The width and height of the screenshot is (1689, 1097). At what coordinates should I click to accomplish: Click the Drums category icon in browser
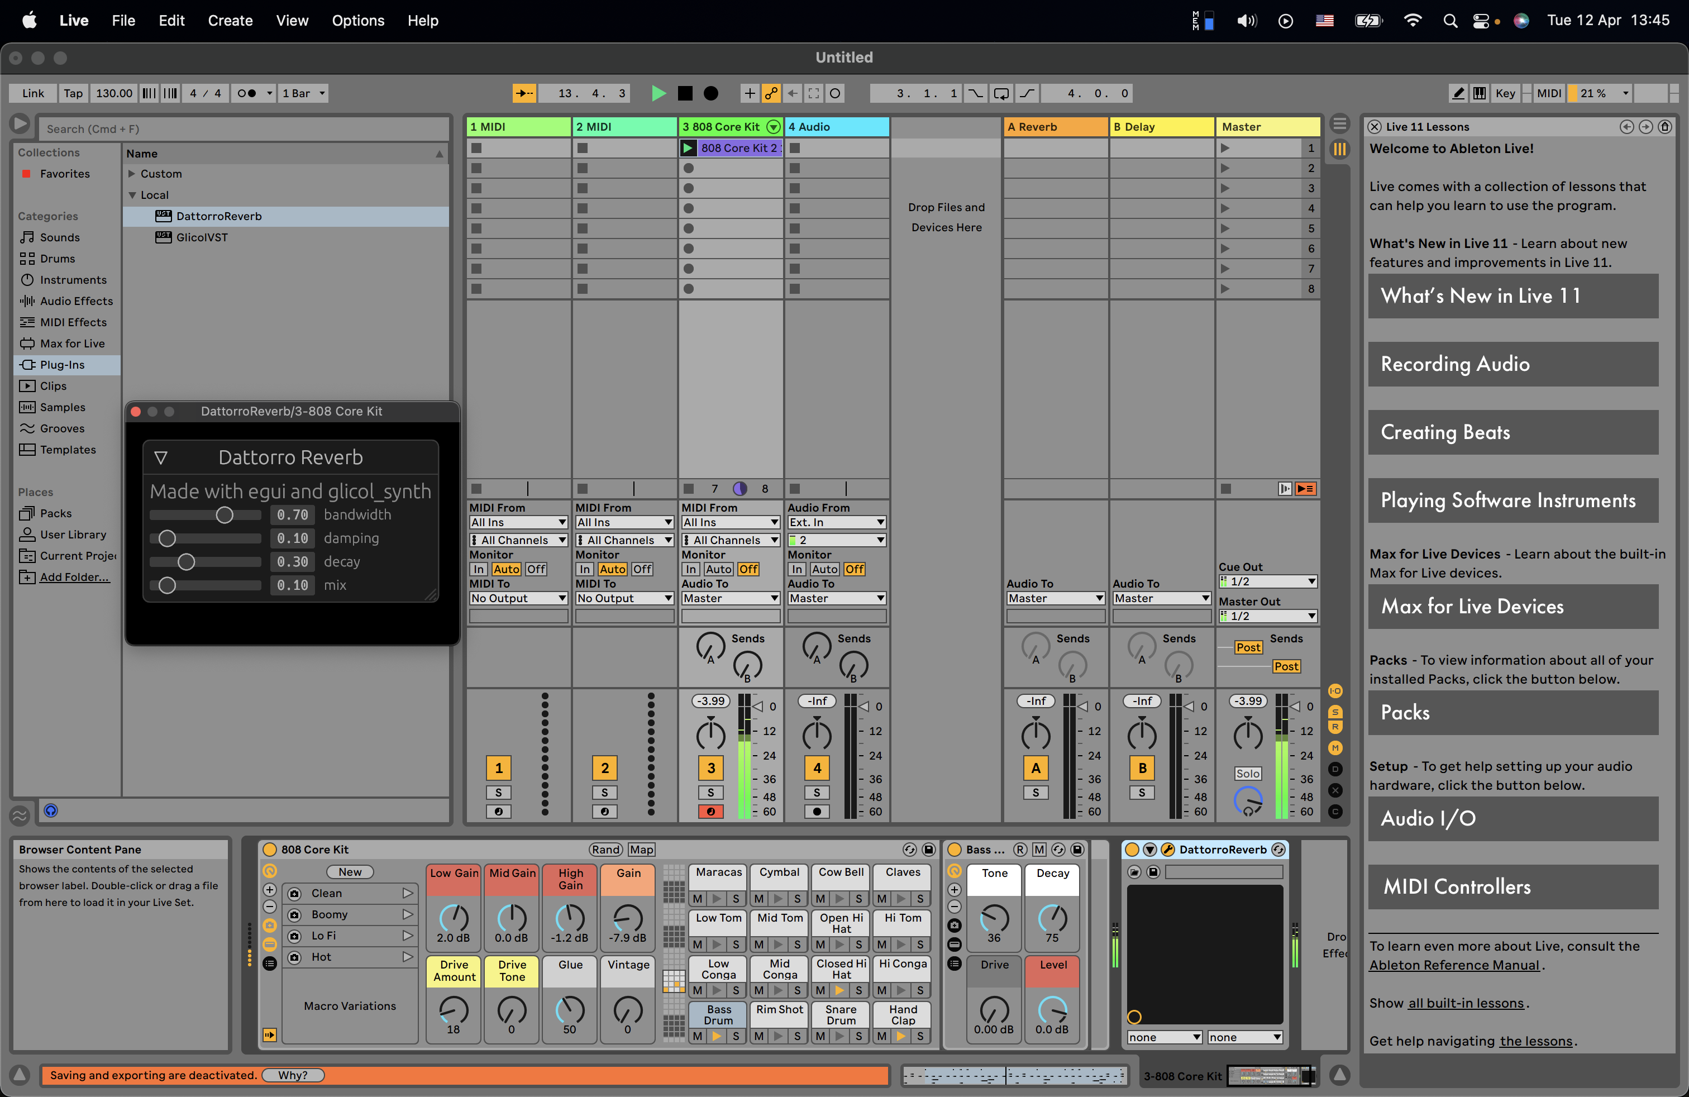click(x=27, y=259)
